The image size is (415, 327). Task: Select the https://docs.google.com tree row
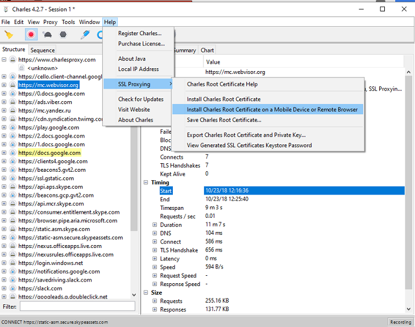pos(49,153)
